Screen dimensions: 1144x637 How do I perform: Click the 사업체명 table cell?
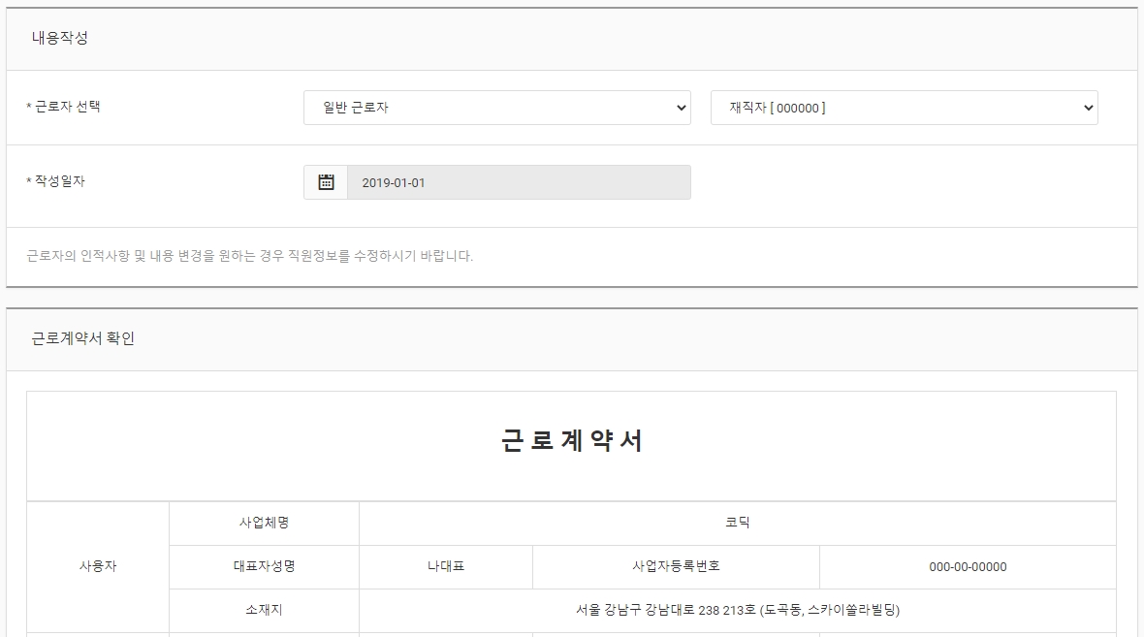pos(264,524)
